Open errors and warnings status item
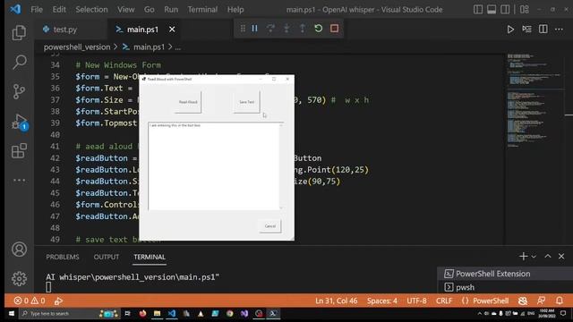573x322 pixels. tap(30, 301)
